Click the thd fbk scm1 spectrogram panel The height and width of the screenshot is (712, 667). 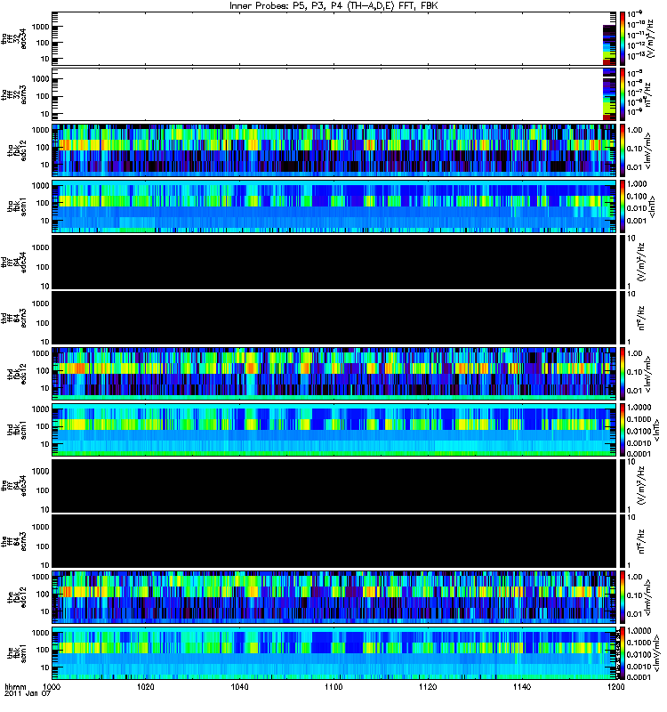coord(334,430)
